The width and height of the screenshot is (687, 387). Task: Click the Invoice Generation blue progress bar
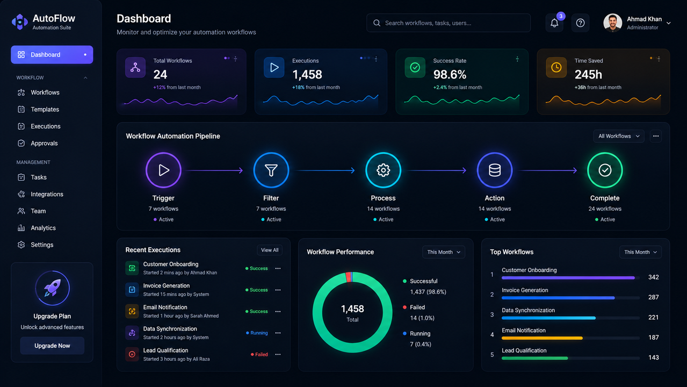point(558,298)
